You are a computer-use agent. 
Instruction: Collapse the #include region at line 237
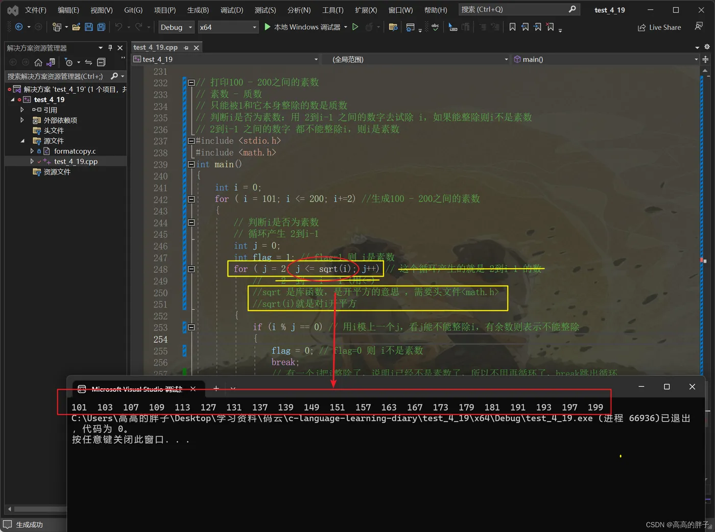[191, 141]
